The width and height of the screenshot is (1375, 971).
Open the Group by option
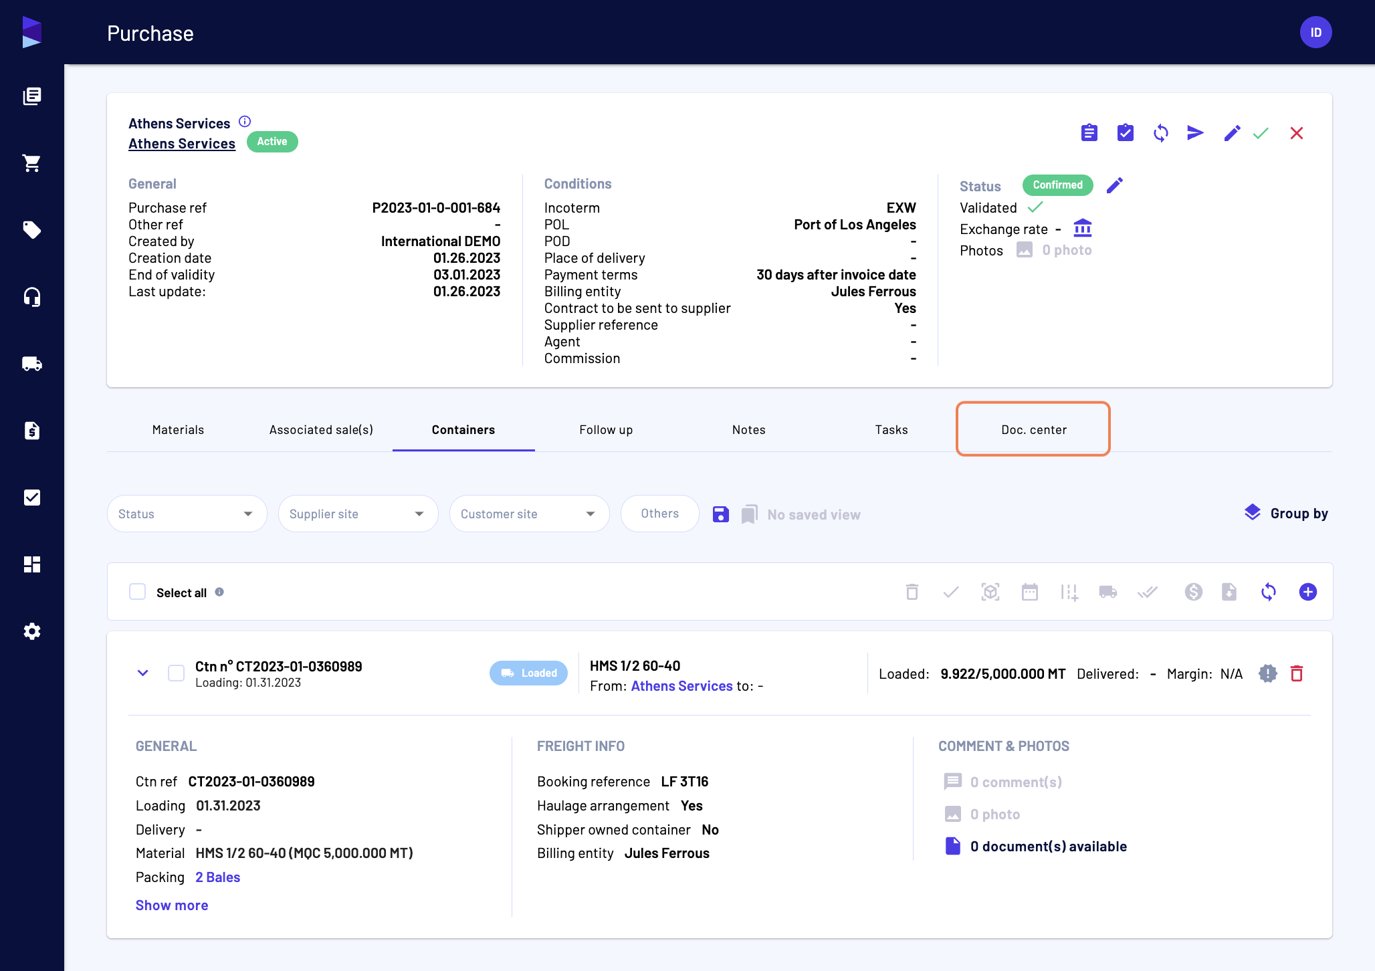[x=1285, y=514]
